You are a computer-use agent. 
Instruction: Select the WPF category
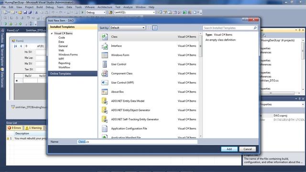coord(61,59)
